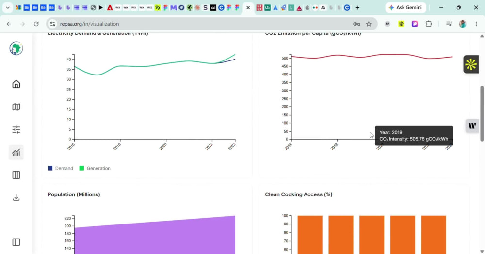Open the yellow asterisk extension in toolbar
Screen dimensions: 485x254
click(x=401, y=24)
